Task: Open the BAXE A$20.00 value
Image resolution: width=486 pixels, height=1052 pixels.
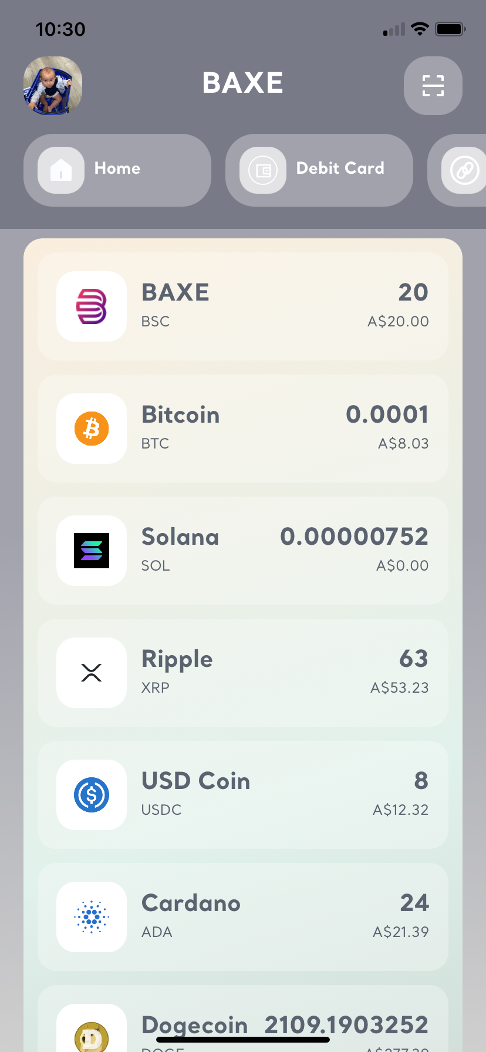Action: pyautogui.click(x=398, y=321)
